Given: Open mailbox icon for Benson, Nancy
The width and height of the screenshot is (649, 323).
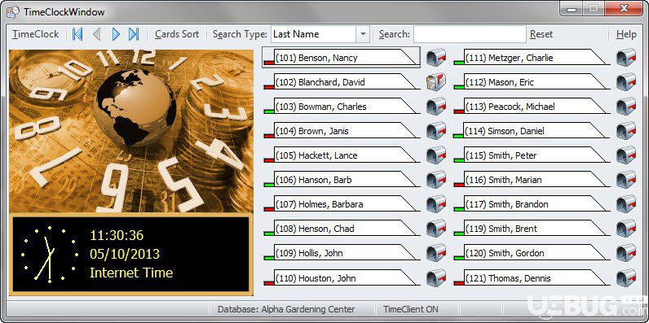Looking at the screenshot, I should (436, 58).
